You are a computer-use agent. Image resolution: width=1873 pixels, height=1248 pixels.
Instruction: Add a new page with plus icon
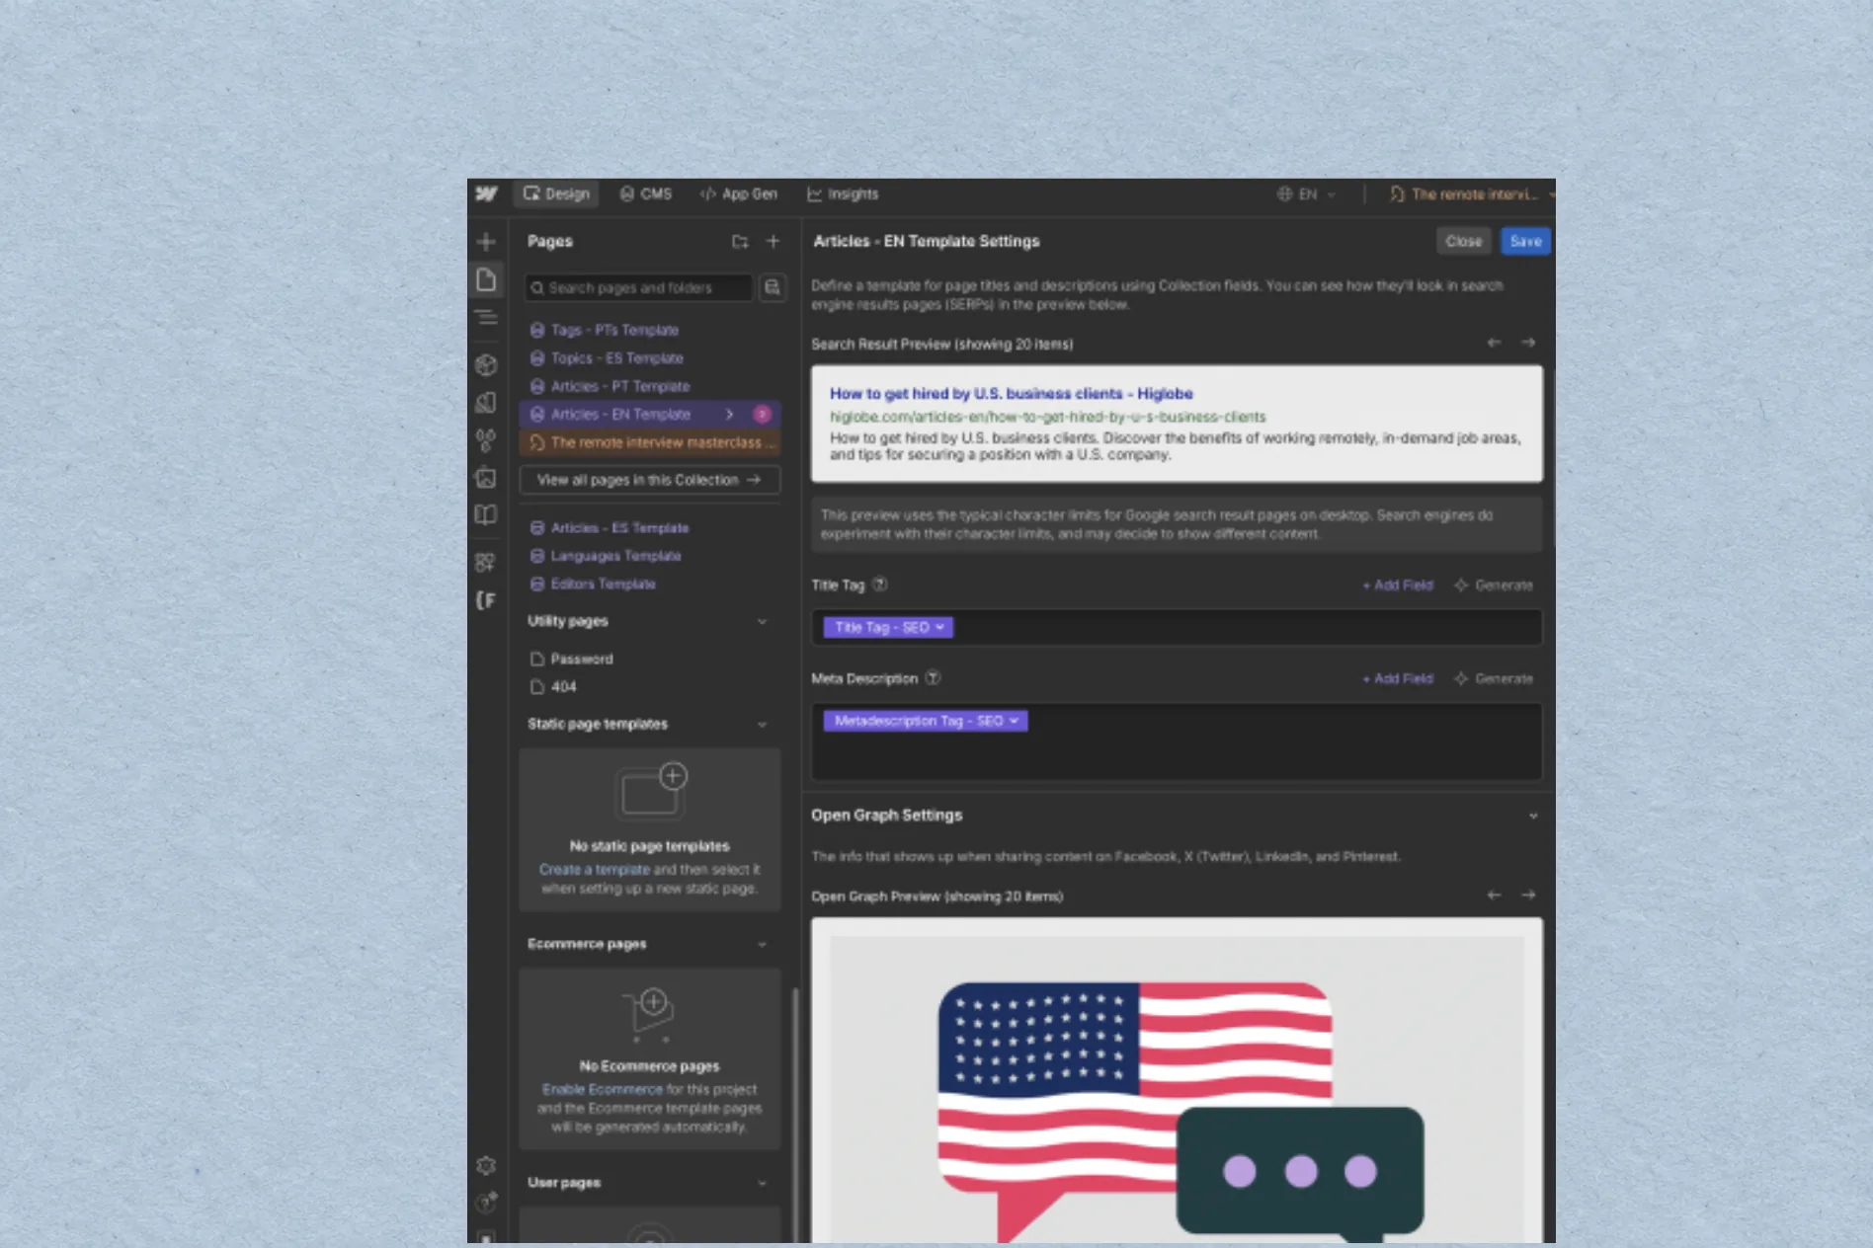click(773, 241)
